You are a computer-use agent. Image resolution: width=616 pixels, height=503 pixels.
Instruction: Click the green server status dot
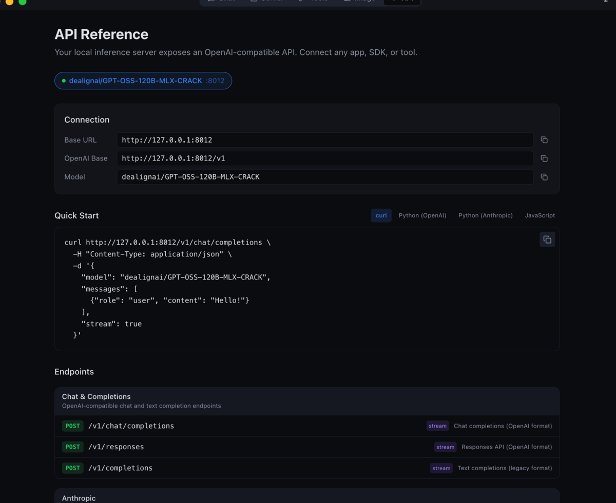click(64, 81)
